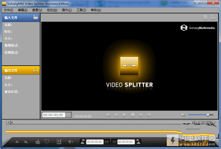Viewport: 221px width, 149px height.
Task: Toggle the audio-off speaker icon in the bottom toolbar
Action: pyautogui.click(x=71, y=142)
